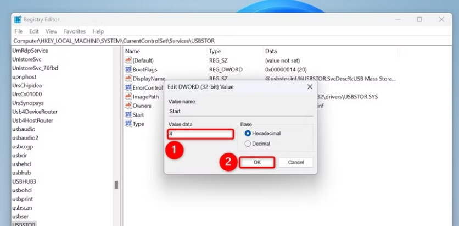The height and width of the screenshot is (226, 459).
Task: Click the Owners value icon
Action: 128,106
